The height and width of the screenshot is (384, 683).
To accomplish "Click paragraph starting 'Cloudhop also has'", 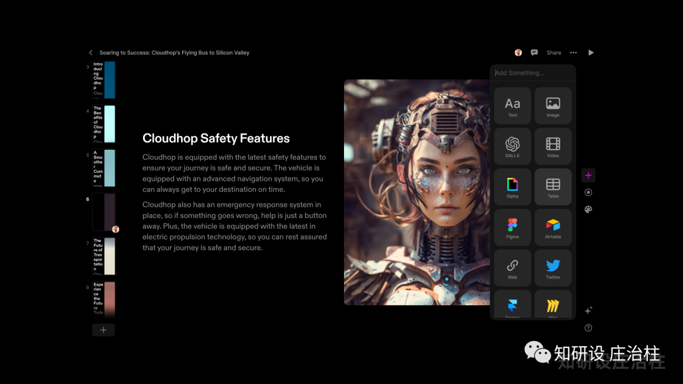I will (235, 226).
